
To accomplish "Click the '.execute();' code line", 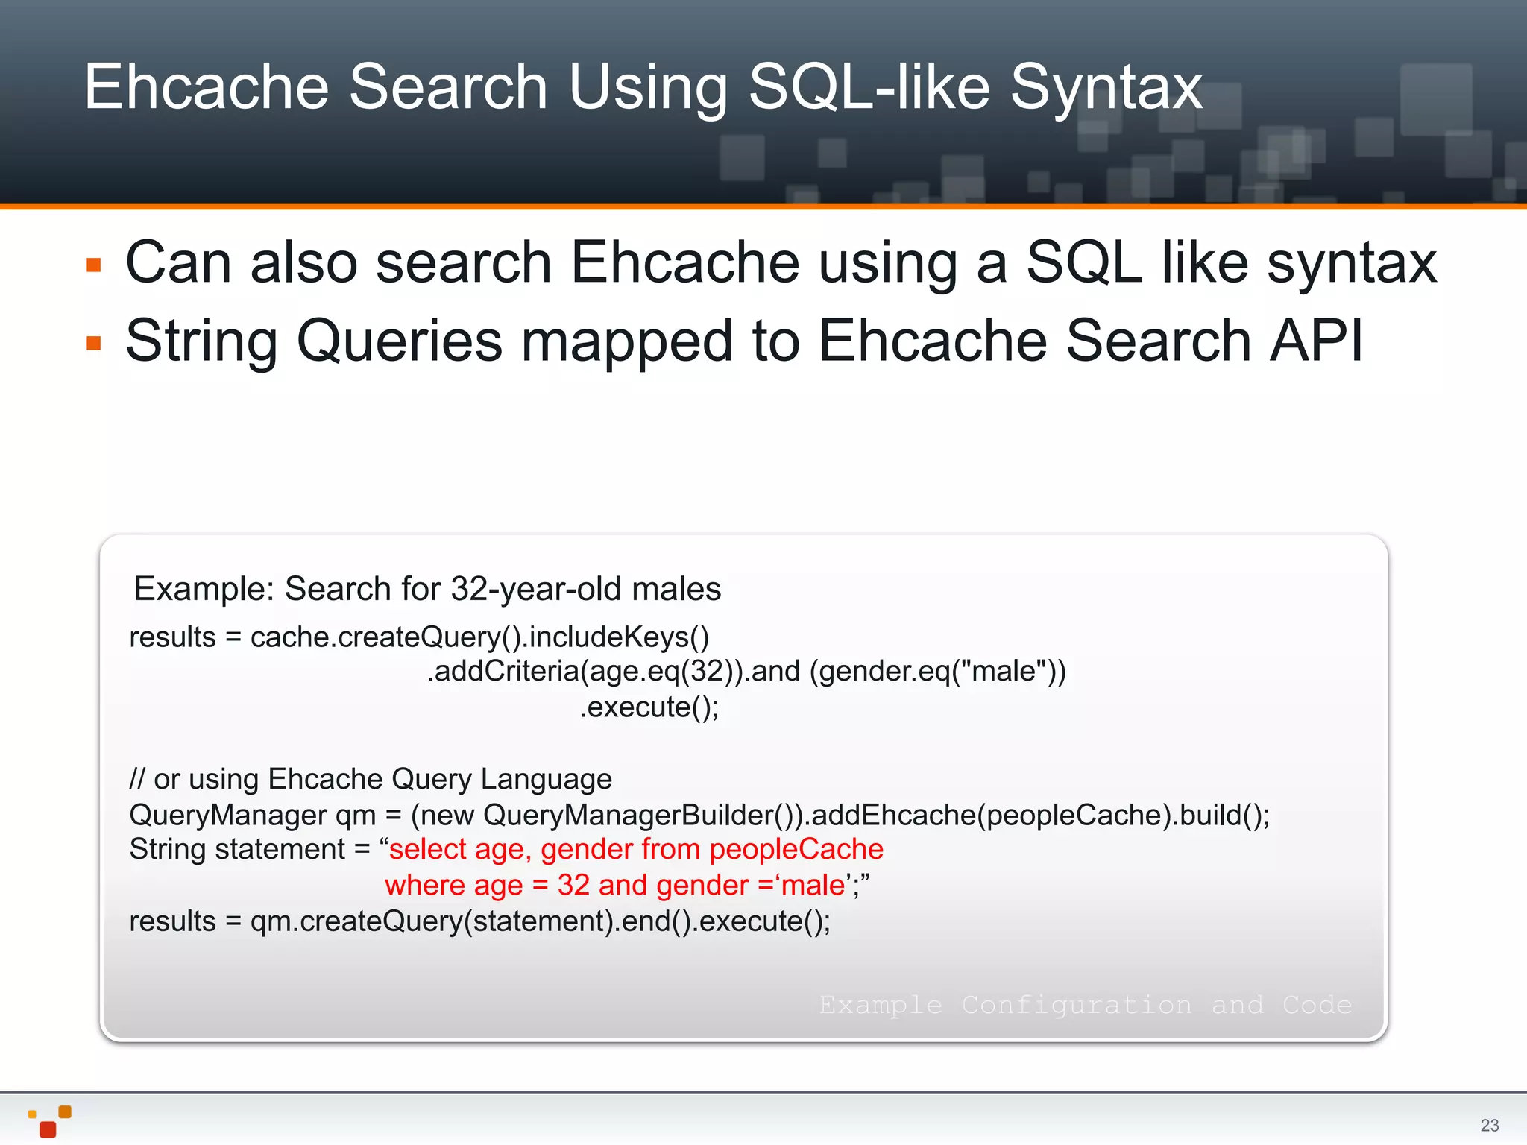I will pyautogui.click(x=649, y=707).
